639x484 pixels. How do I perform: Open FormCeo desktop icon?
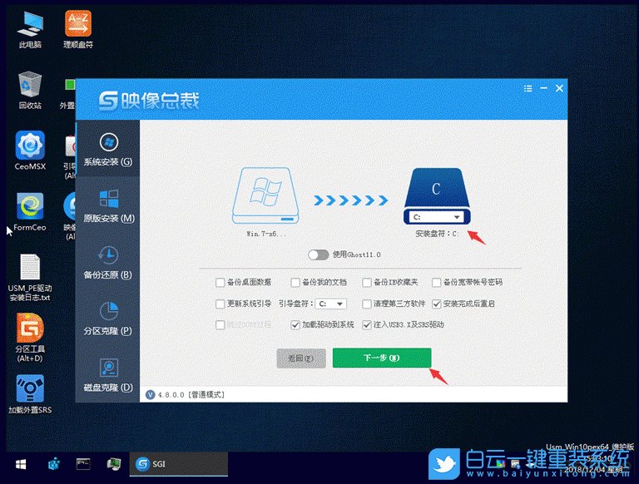point(30,211)
